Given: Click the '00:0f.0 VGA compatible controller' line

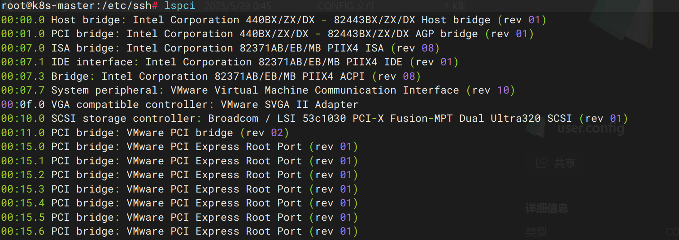Looking at the screenshot, I should click(180, 104).
